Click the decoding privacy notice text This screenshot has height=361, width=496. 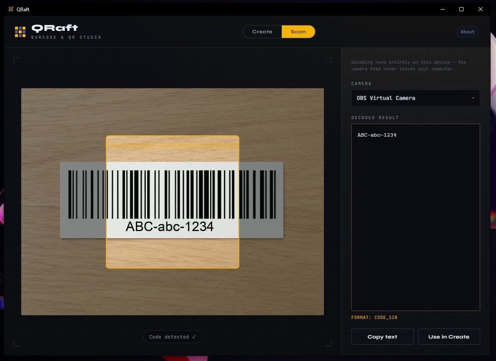point(408,65)
